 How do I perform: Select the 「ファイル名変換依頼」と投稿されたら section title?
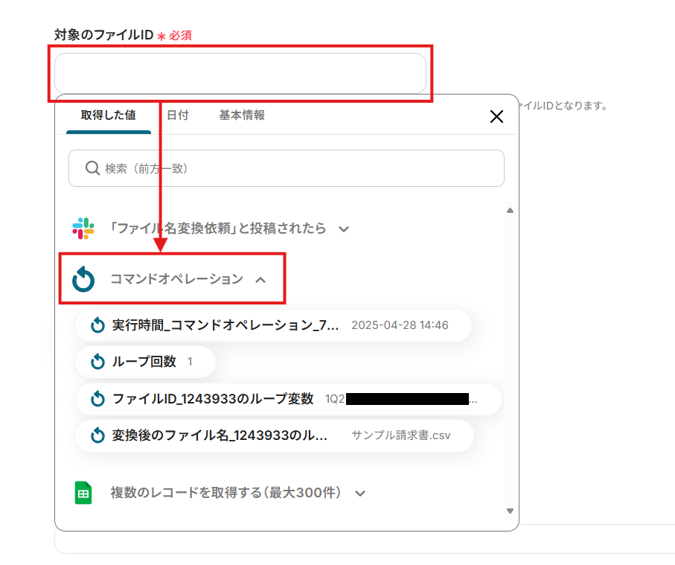pyautogui.click(x=217, y=229)
